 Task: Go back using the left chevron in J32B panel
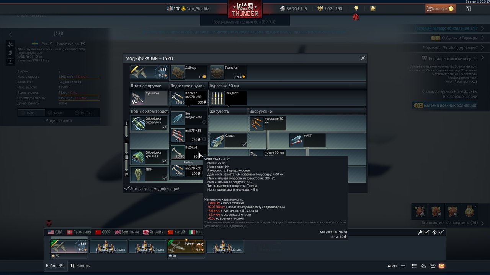point(10,35)
